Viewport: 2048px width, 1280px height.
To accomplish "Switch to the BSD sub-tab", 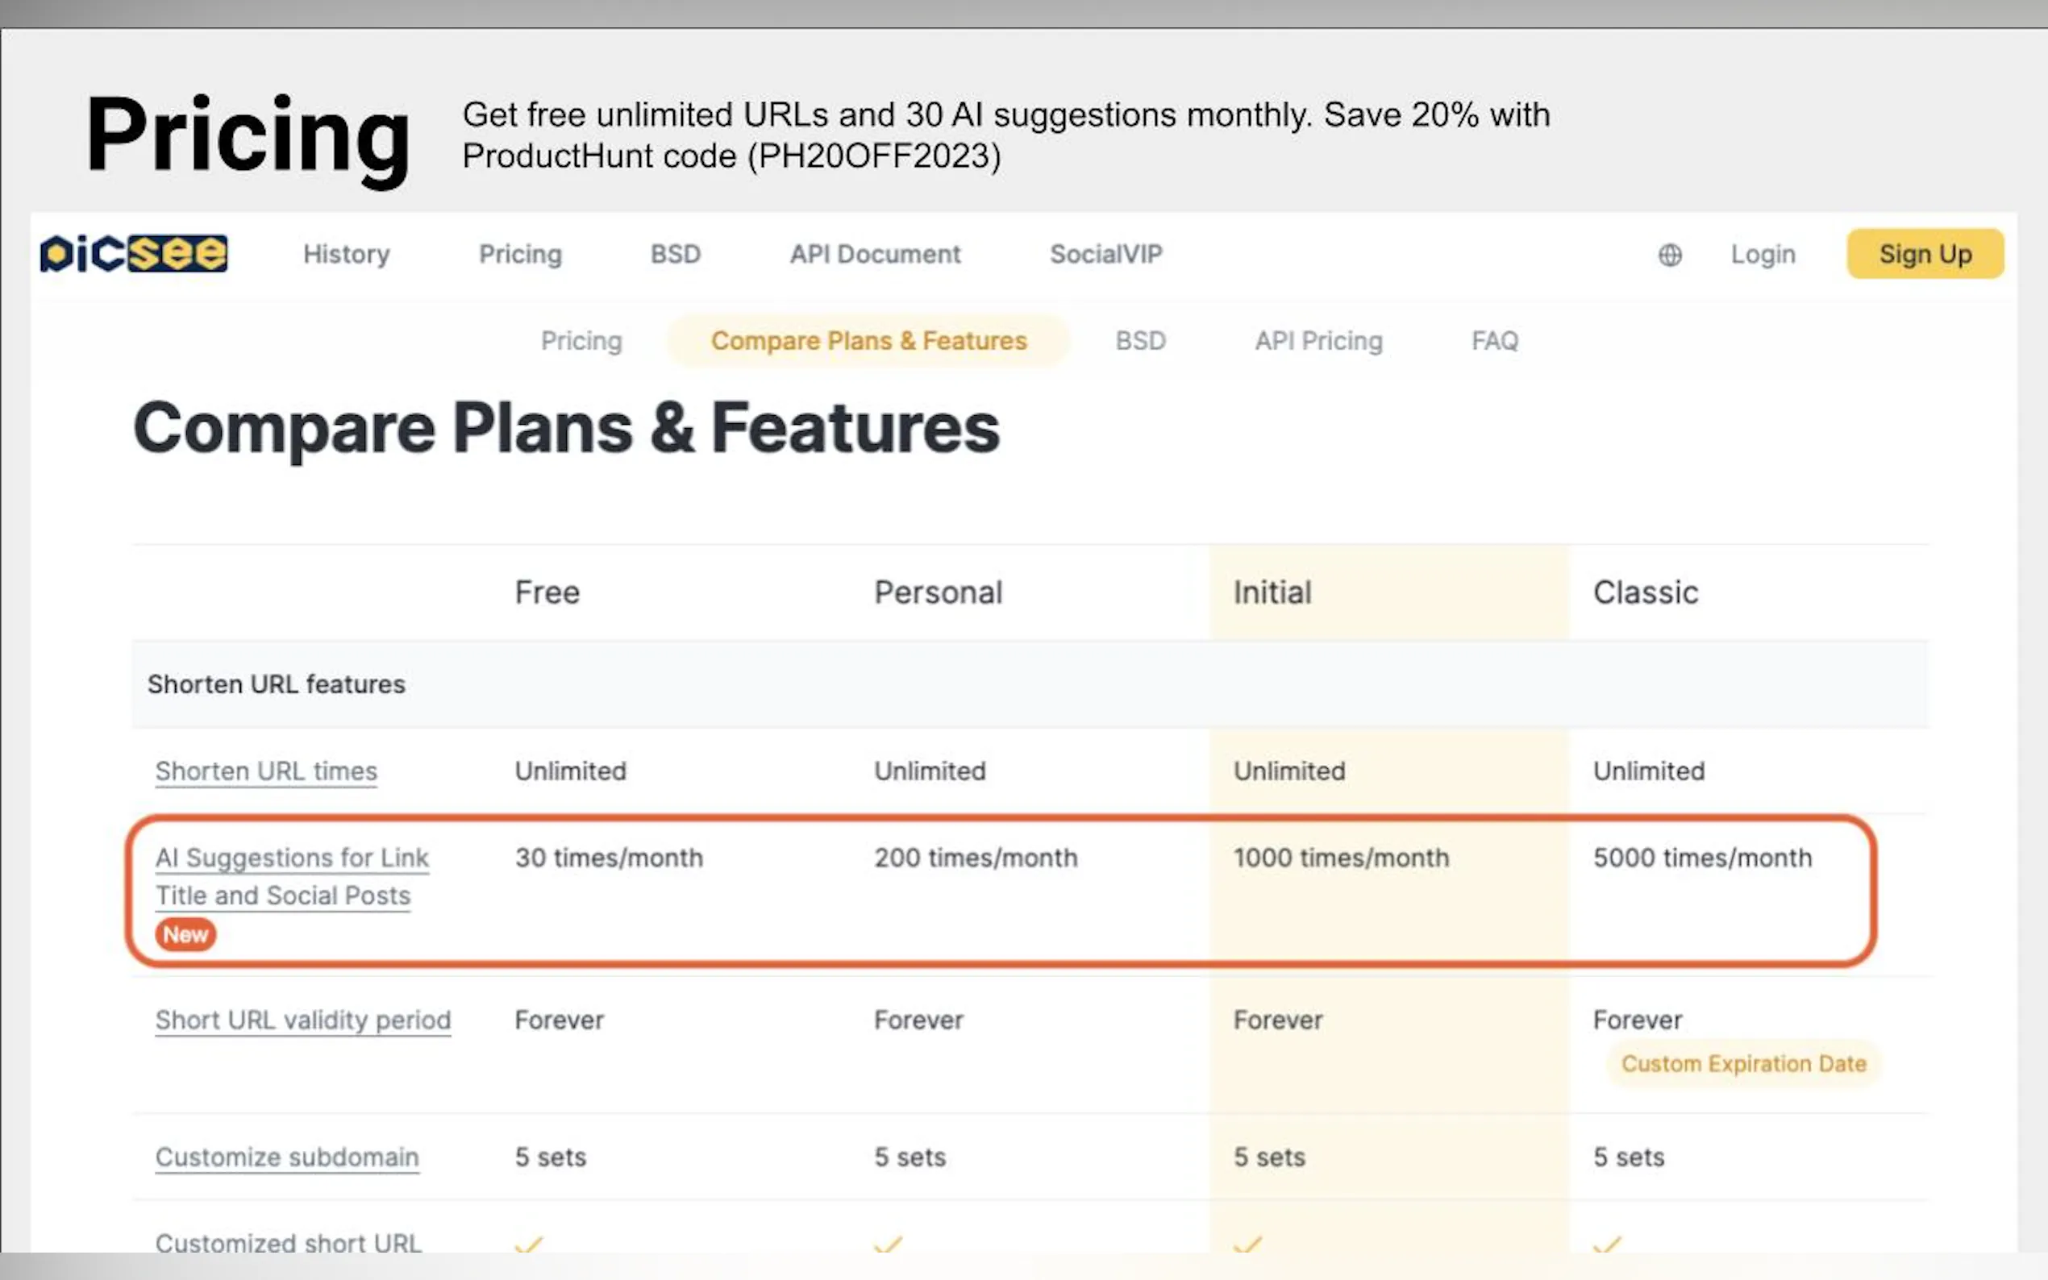I will coord(1139,340).
